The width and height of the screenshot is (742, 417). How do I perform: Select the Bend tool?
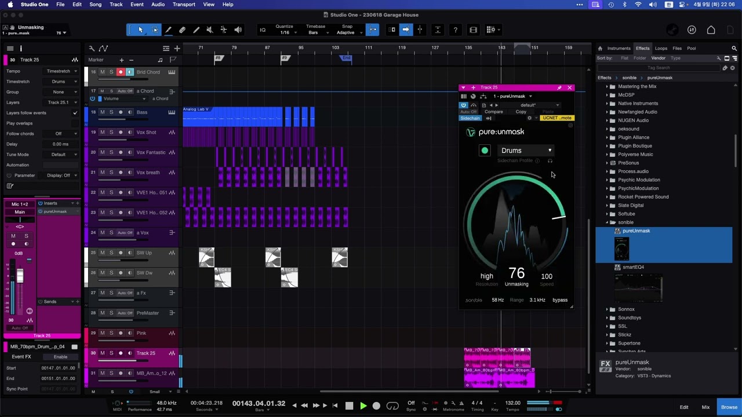coord(224,30)
